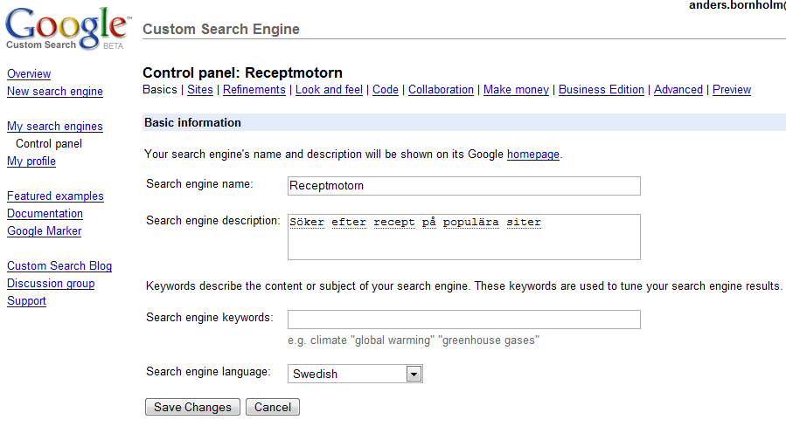The width and height of the screenshot is (786, 440).
Task: Open the homepage link
Action: [532, 155]
